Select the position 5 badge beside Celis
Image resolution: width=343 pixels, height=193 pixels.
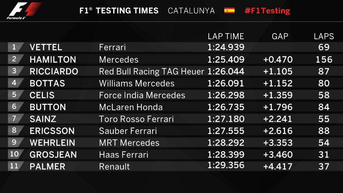(x=14, y=95)
